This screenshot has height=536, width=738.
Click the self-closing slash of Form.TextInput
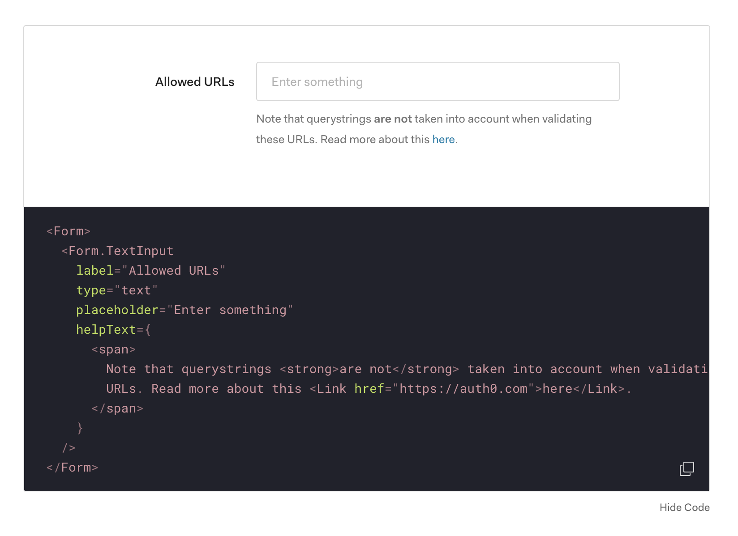point(69,447)
